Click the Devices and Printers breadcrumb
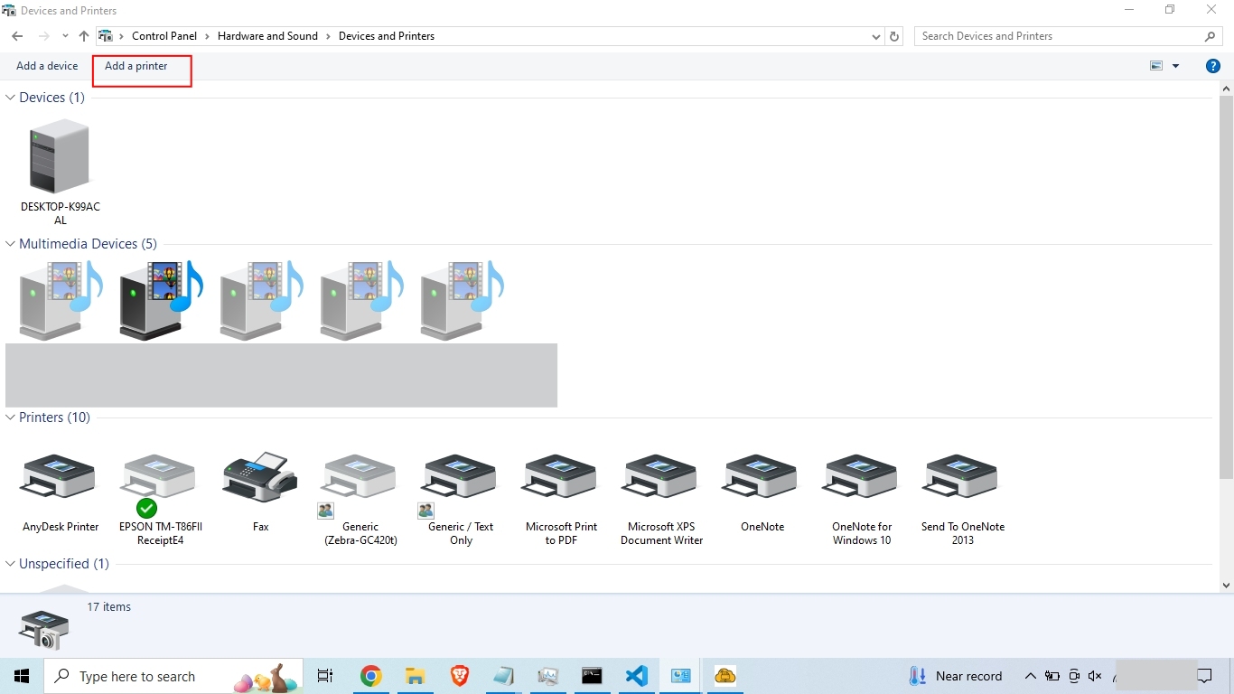This screenshot has width=1234, height=694. coord(387,36)
